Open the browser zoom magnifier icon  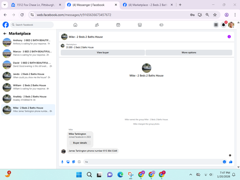click(207, 15)
